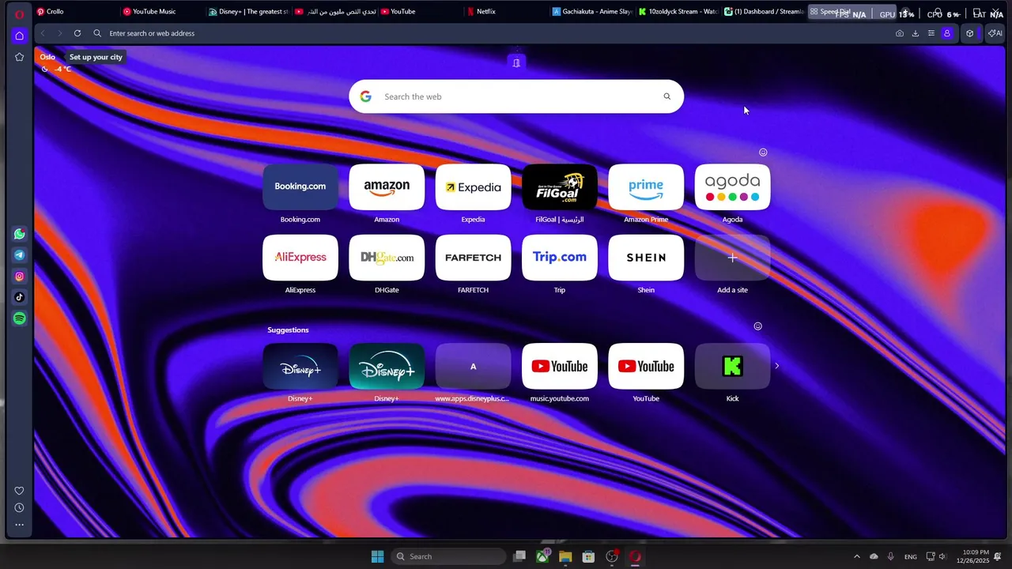
Task: Open the Xbox app on the taskbar
Action: pyautogui.click(x=542, y=556)
